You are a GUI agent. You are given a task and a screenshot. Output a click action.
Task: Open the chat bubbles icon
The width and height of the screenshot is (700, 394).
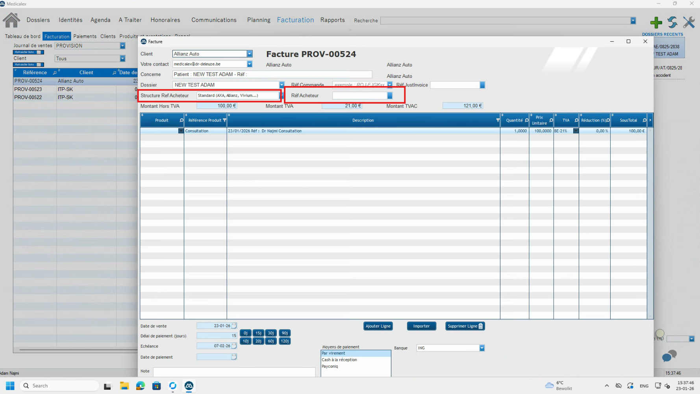669,356
